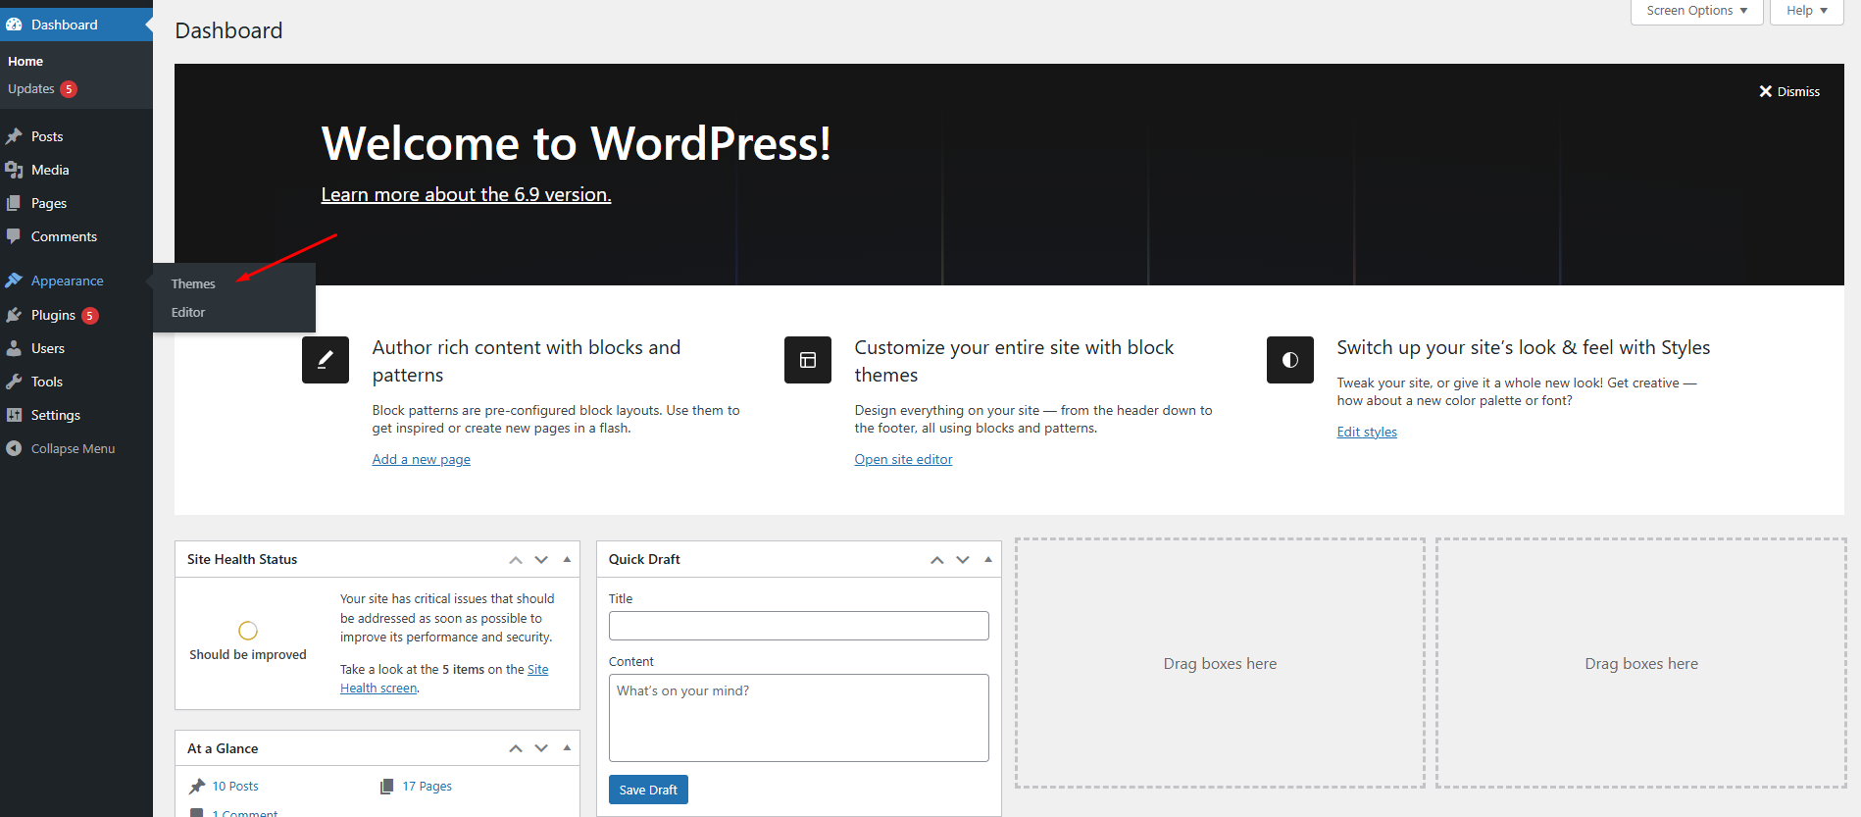1861x817 pixels.
Task: Click the Site Health status circle indicator
Action: (x=248, y=631)
